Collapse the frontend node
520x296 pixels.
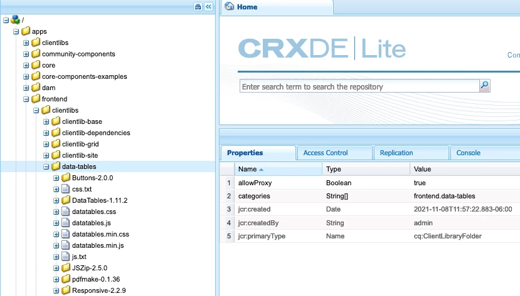pos(26,100)
